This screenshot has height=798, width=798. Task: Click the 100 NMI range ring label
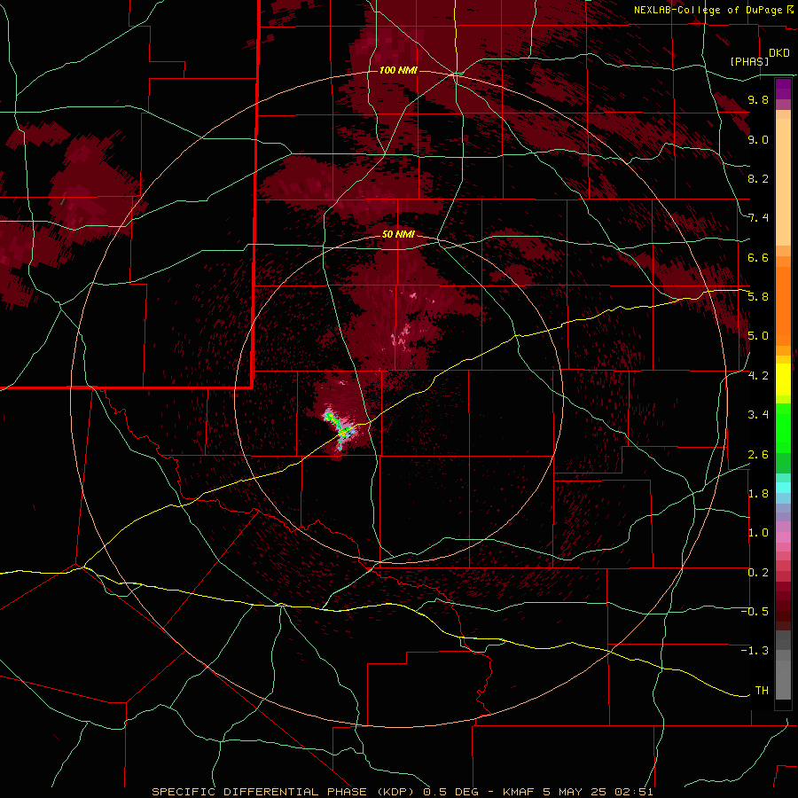coord(398,70)
